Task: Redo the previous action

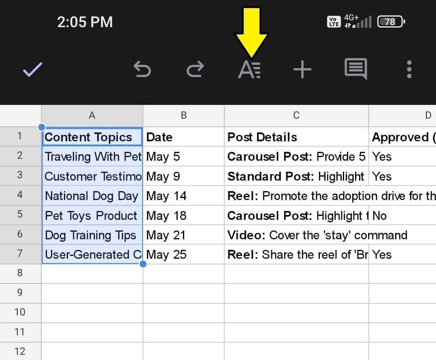Action: point(195,70)
